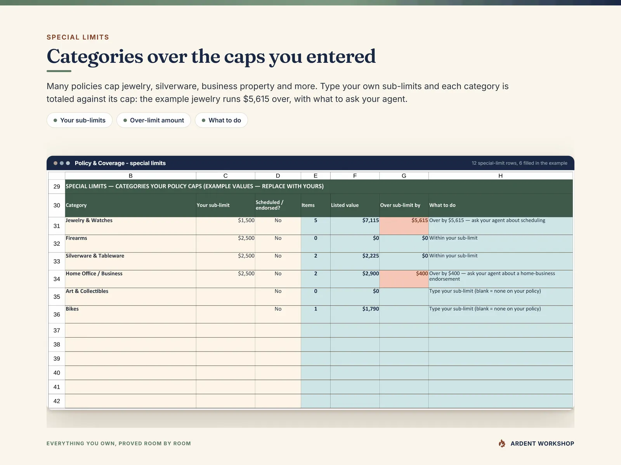Select column B header
Screen dimensions: 621x465
click(x=130, y=176)
